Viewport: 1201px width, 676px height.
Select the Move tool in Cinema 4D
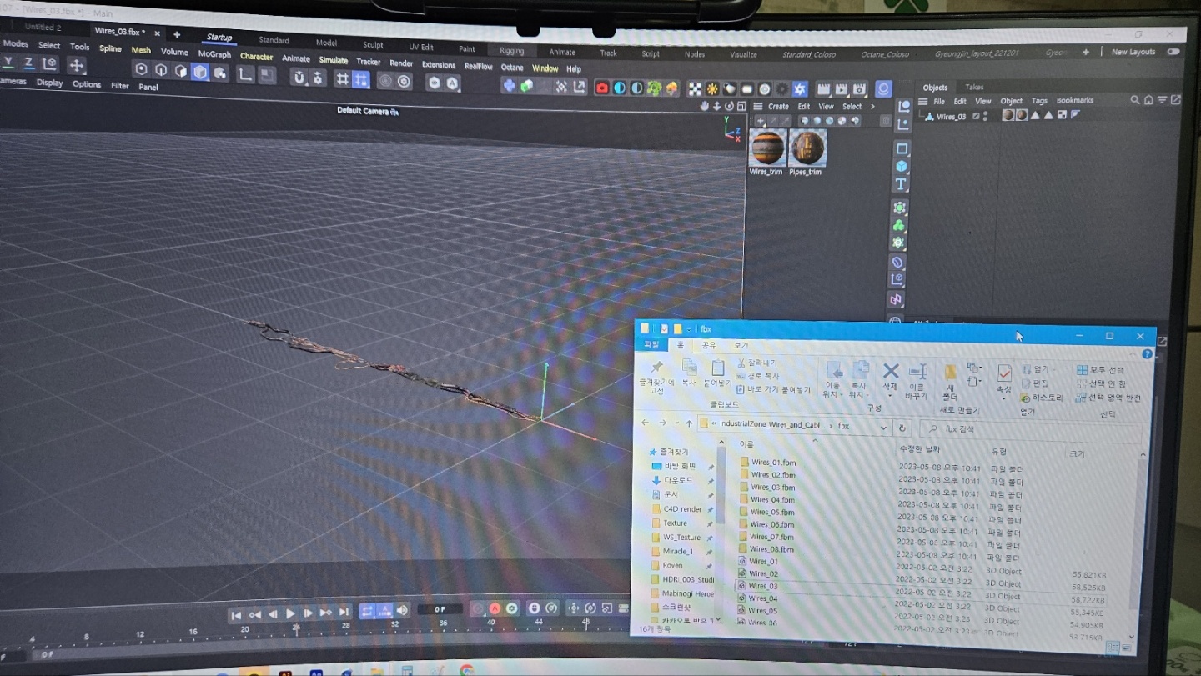click(x=77, y=65)
